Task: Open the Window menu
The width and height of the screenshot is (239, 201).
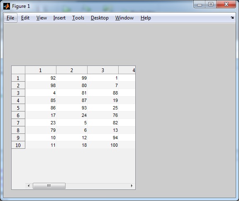Action: [124, 18]
